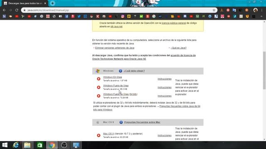Close the Descargas Java tab
This screenshot has width=266, height=149.
click(45, 3)
